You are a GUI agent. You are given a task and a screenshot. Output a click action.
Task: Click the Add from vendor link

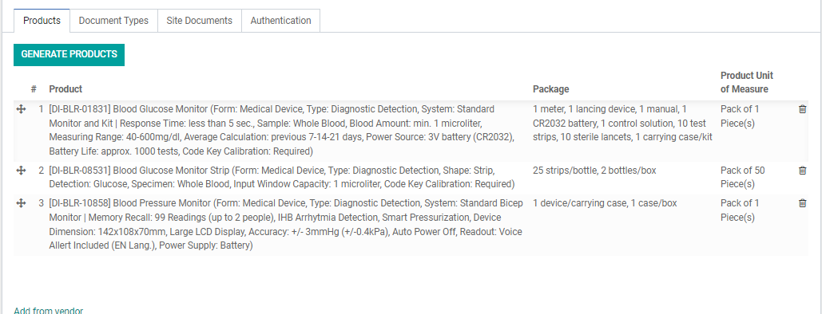tap(48, 311)
